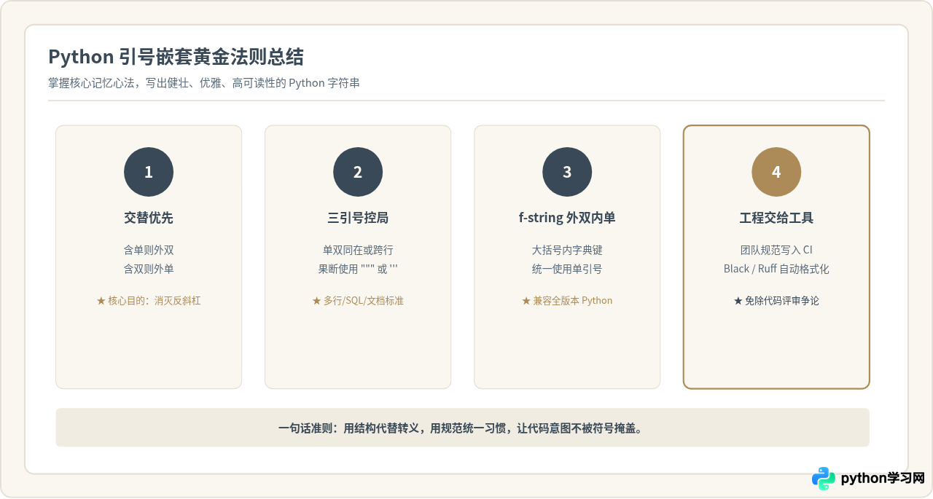Viewport: 933px width, 499px height.
Task: Click the line '大括号内字典键'
Action: point(567,250)
